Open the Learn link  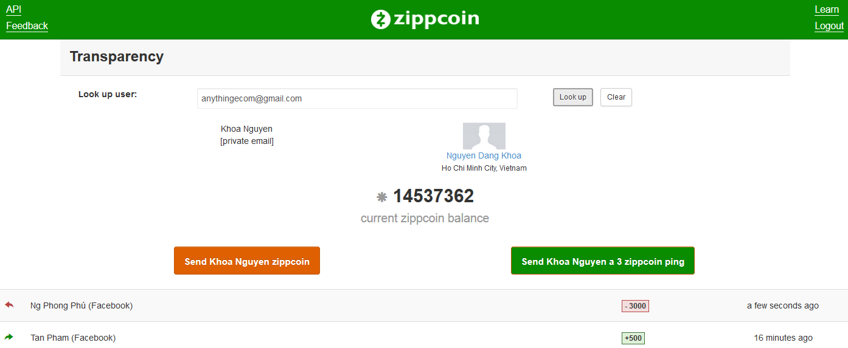[x=827, y=9]
